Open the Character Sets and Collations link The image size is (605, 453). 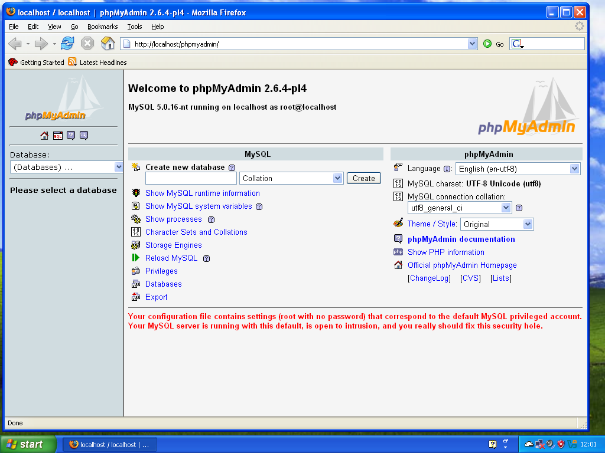point(196,232)
